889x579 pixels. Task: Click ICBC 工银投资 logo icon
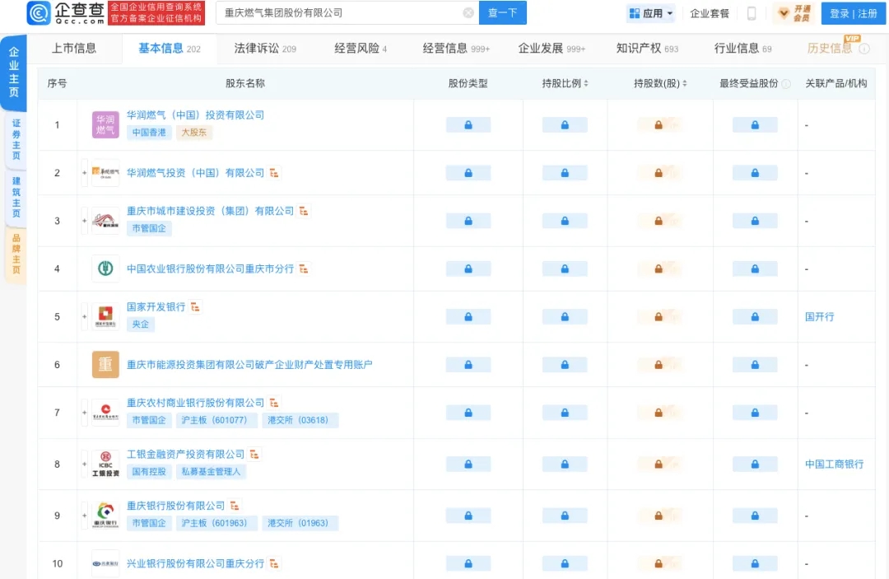(x=105, y=464)
